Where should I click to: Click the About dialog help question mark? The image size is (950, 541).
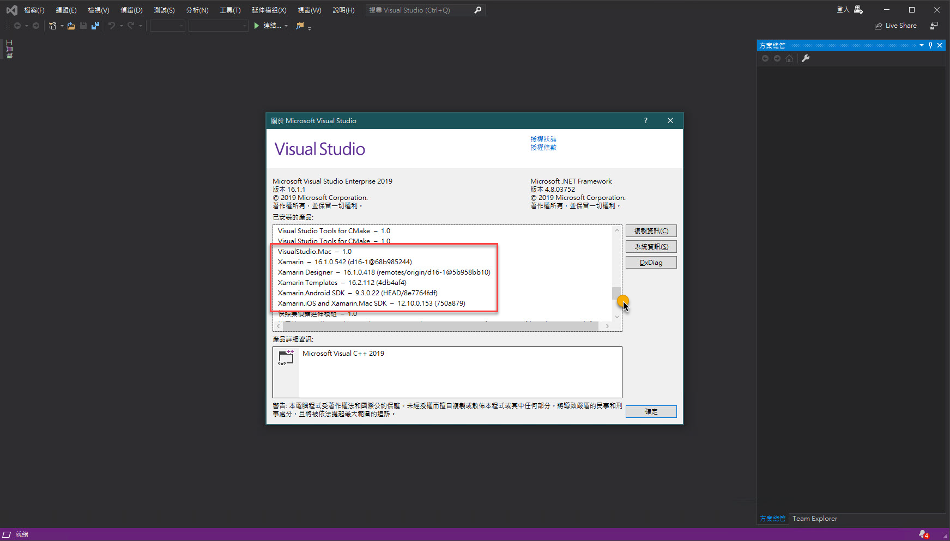point(646,120)
